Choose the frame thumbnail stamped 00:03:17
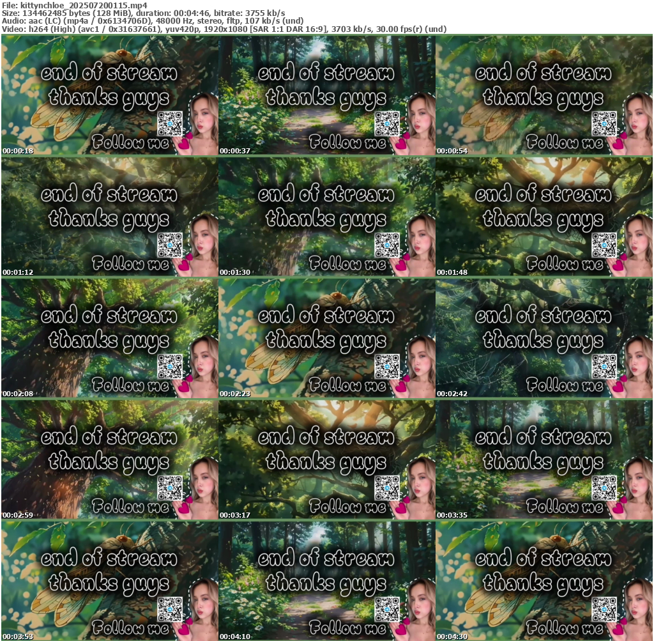Viewport: 654px width, 641px height. coord(326,460)
